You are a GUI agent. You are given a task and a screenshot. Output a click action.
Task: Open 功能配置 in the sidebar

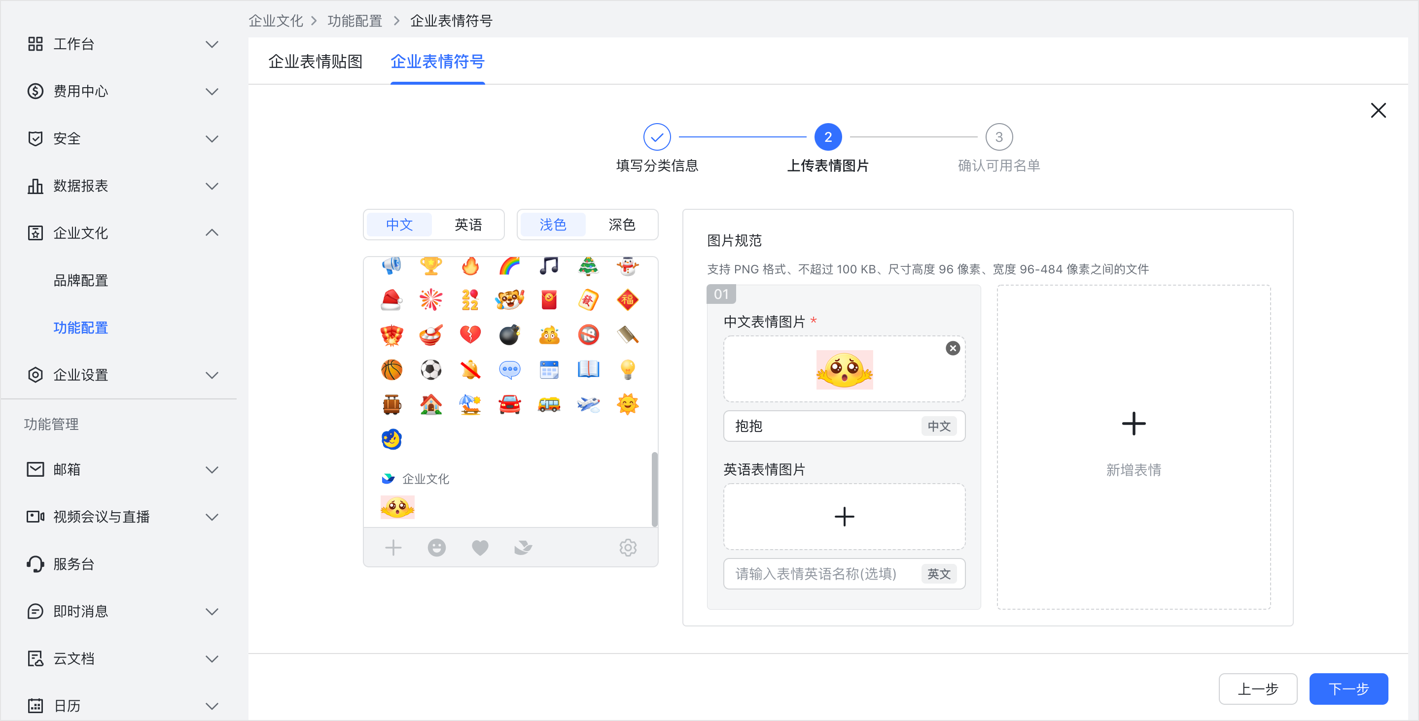click(80, 328)
